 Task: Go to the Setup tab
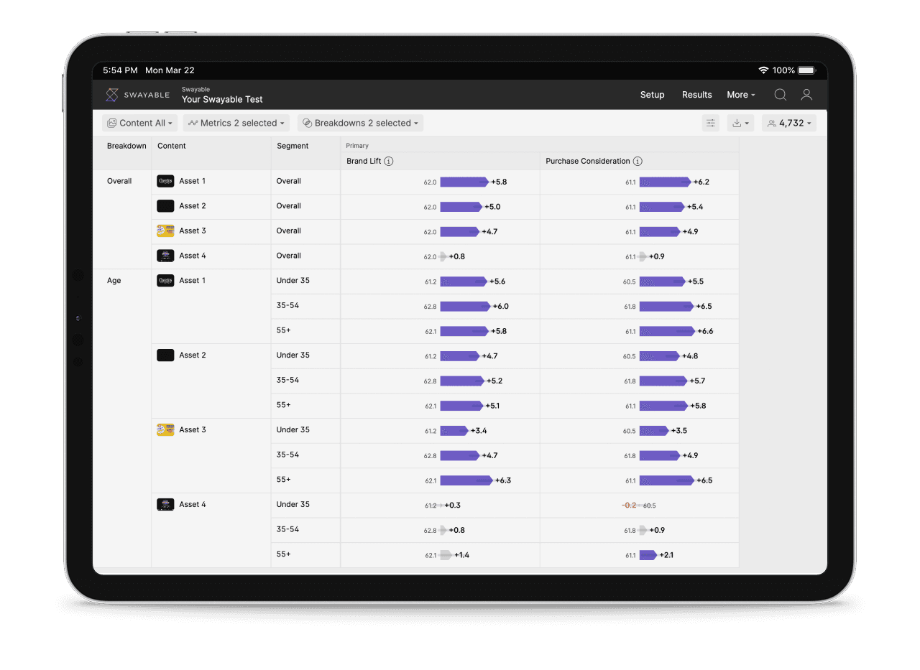pos(652,95)
